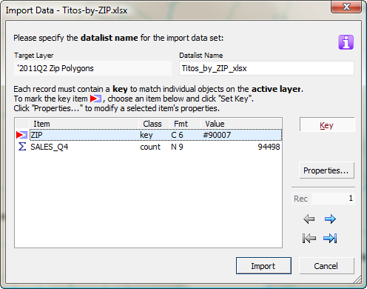
Task: Jump to last record arrow
Action: tap(330, 238)
